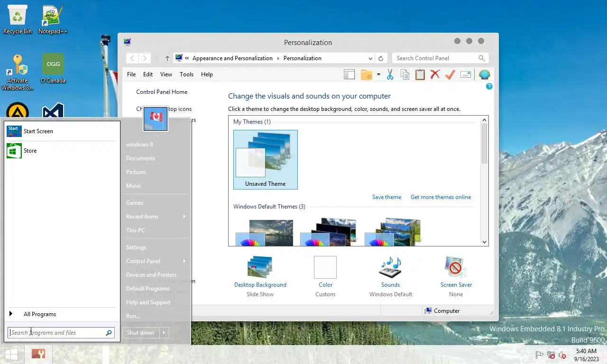
Task: Select the Notepad++ desktop shortcut
Action: pos(53,20)
